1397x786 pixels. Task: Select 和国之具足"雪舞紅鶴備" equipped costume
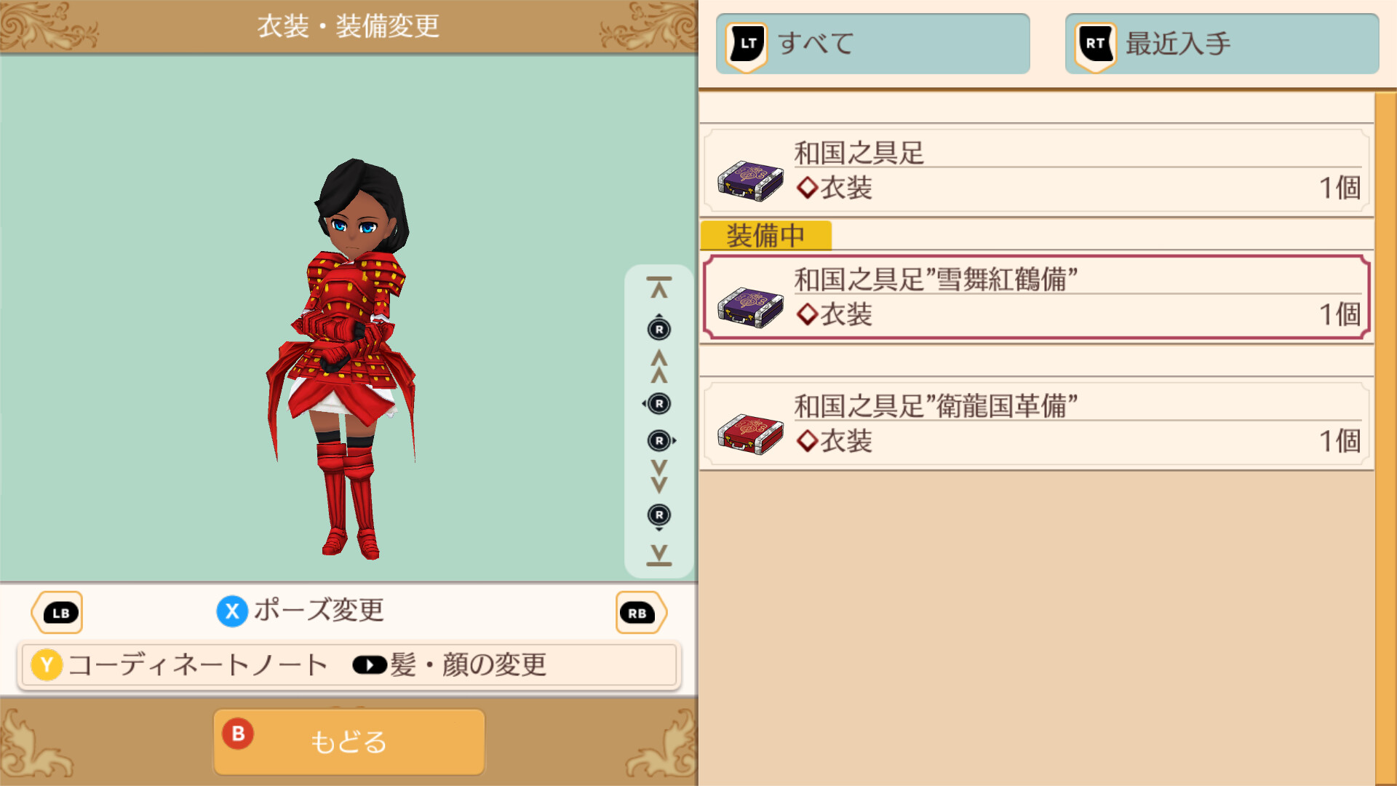[1036, 297]
